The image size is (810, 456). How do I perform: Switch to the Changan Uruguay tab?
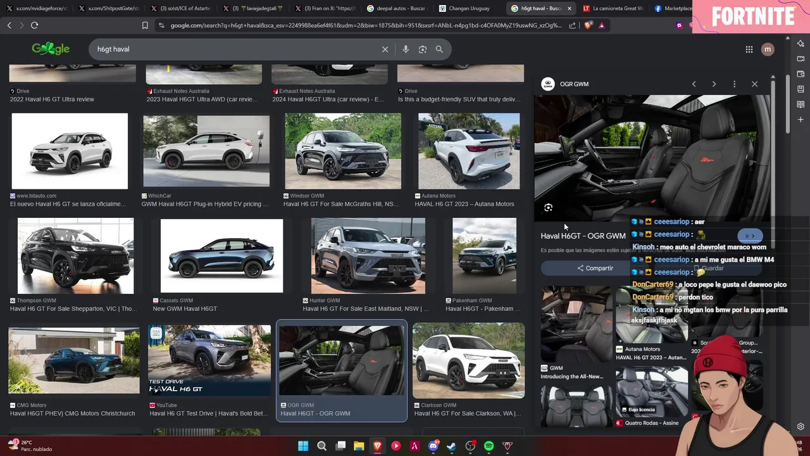click(470, 8)
